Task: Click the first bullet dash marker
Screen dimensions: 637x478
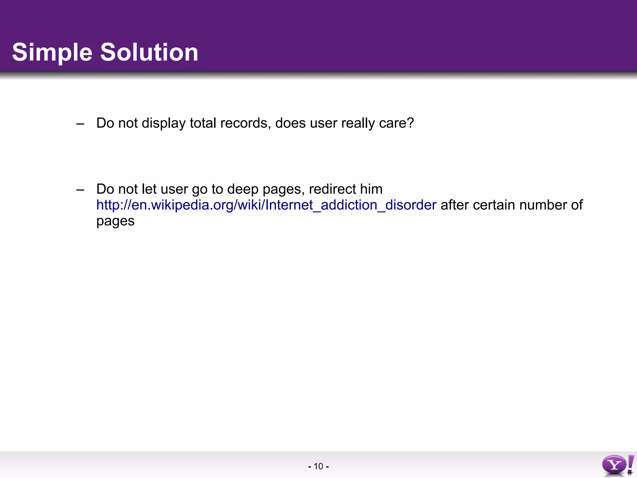Action: click(x=80, y=124)
